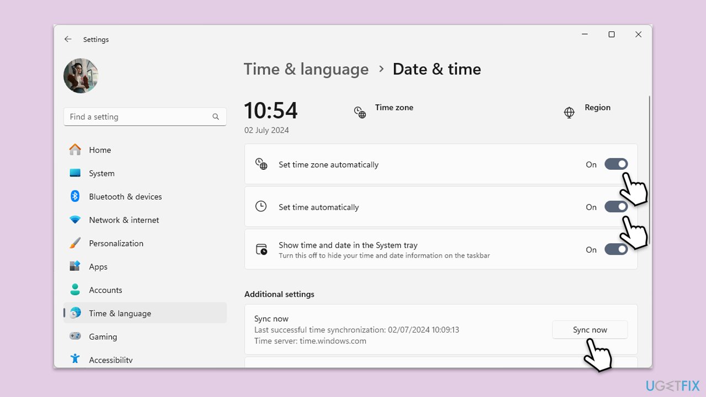Click the Set time automatically clock icon
Image resolution: width=706 pixels, height=397 pixels.
[261, 206]
